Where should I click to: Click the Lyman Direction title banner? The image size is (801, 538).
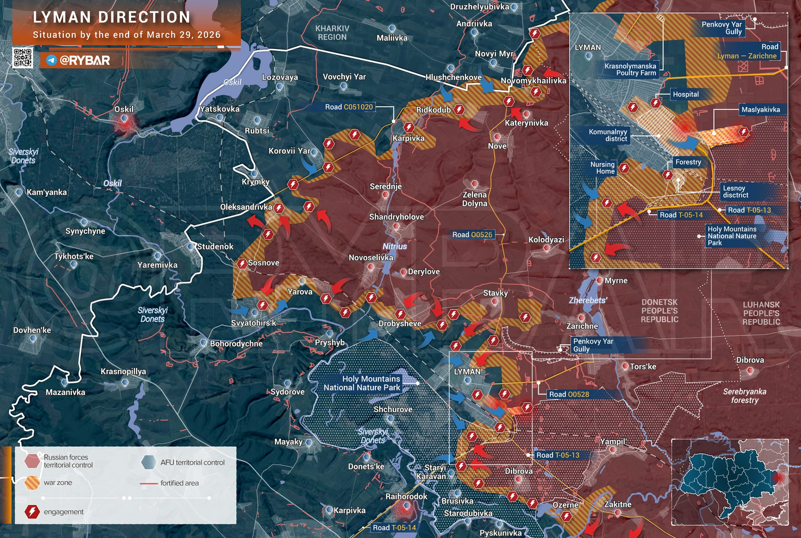click(126, 24)
